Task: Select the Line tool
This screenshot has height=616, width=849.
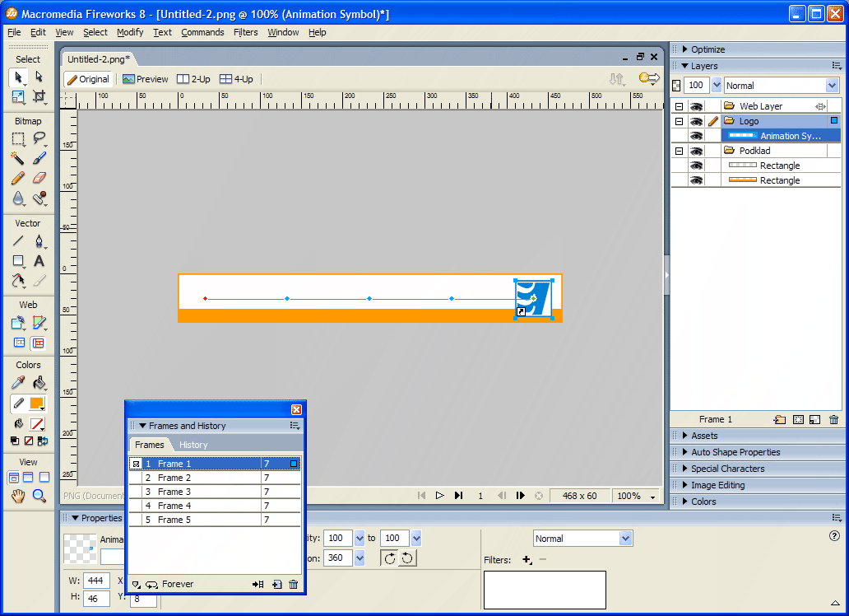Action: [18, 240]
